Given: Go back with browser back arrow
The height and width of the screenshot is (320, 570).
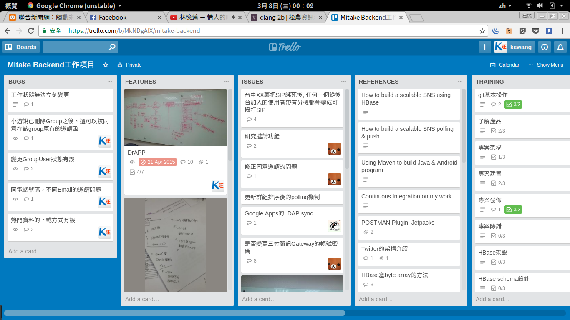Looking at the screenshot, I should pos(8,31).
